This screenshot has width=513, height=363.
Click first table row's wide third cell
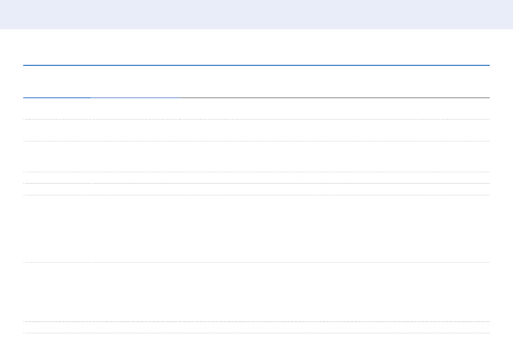335,109
